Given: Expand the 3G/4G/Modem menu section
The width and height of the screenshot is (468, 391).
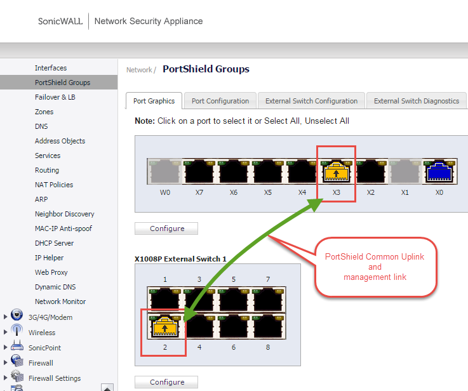Looking at the screenshot, I should point(6,317).
